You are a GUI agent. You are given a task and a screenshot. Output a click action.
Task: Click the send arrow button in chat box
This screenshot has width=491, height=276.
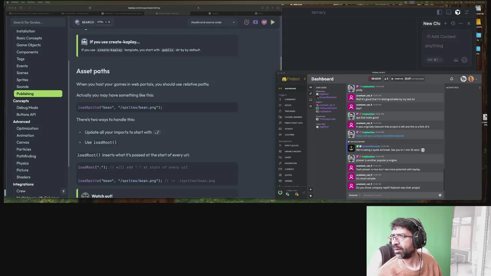point(465,60)
